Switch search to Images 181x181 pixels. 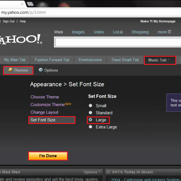coord(78,32)
